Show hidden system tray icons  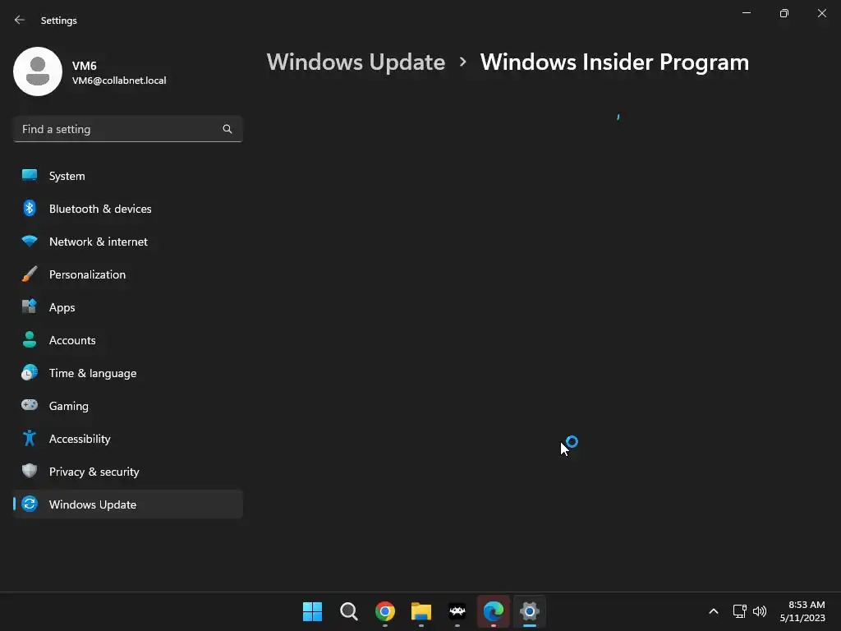(714, 611)
